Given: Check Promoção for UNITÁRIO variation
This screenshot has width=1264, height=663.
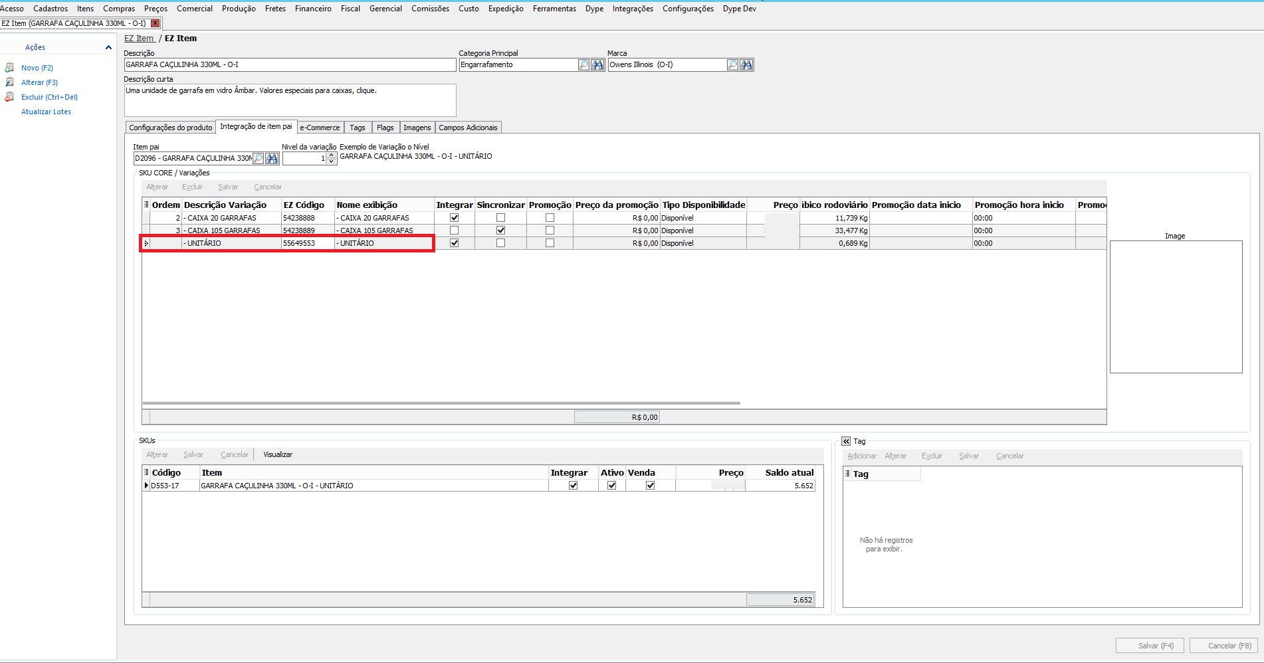Looking at the screenshot, I should (x=550, y=243).
